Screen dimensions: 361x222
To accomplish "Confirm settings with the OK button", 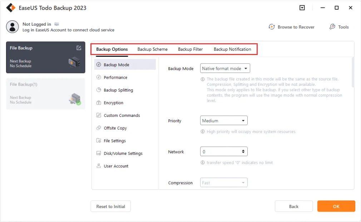I will point(336,206).
